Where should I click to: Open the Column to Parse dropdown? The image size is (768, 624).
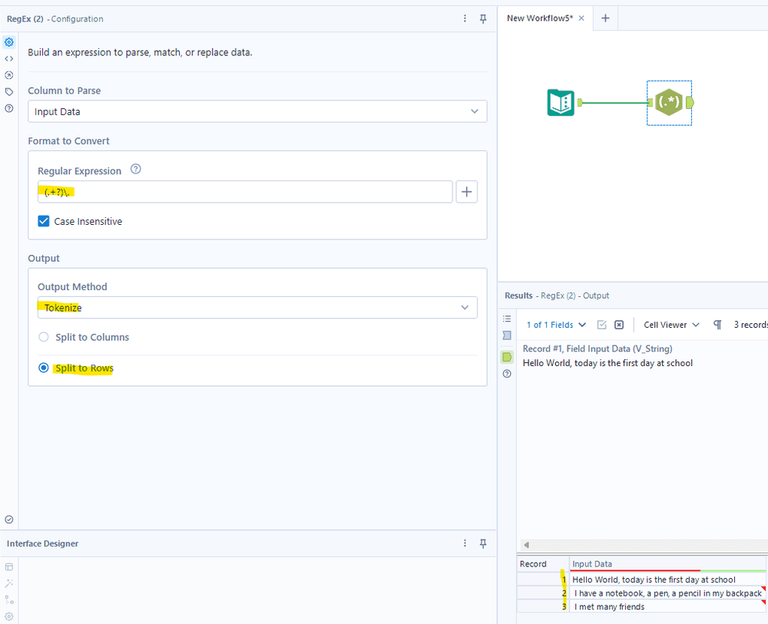pyautogui.click(x=257, y=111)
